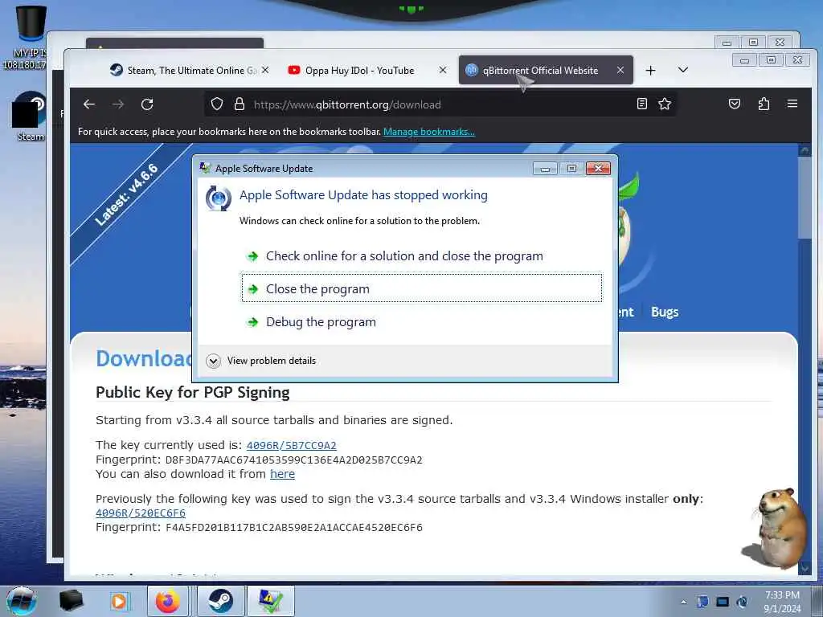Image resolution: width=823 pixels, height=617 pixels.
Task: Open the shield tracking protection icon
Action: click(x=217, y=104)
